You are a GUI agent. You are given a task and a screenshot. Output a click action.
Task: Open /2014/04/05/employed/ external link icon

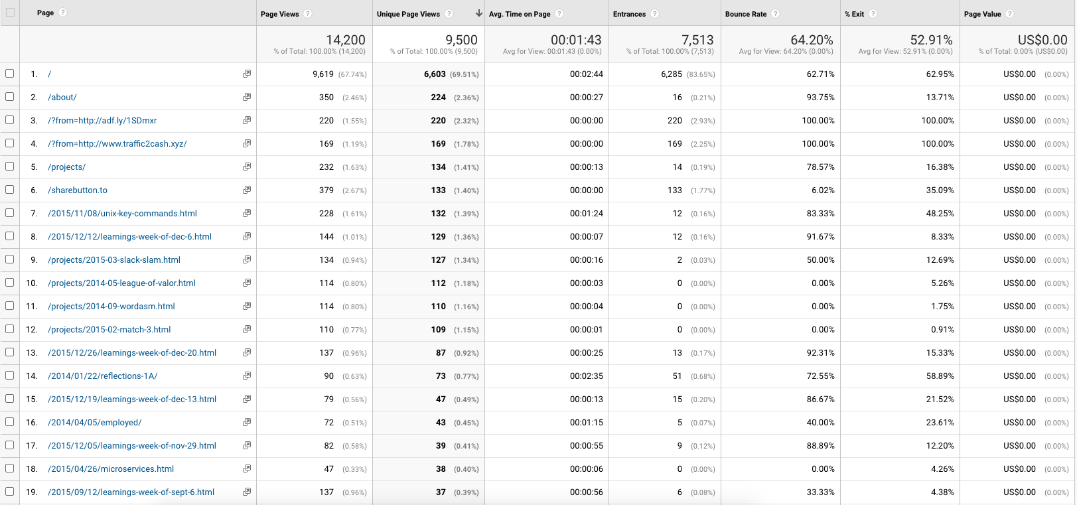click(x=247, y=422)
